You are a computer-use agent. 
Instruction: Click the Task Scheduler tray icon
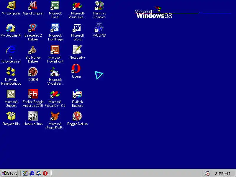point(207,173)
